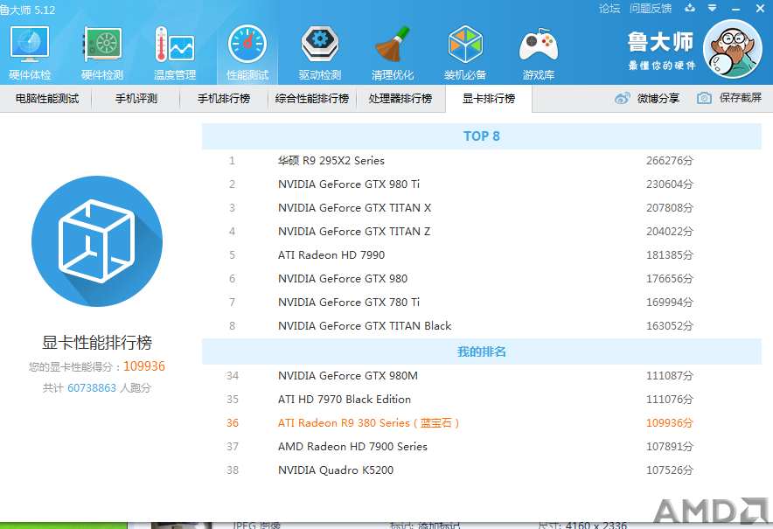Click the 鲁大师 5.12 window title
The width and height of the screenshot is (773, 529).
(28, 10)
